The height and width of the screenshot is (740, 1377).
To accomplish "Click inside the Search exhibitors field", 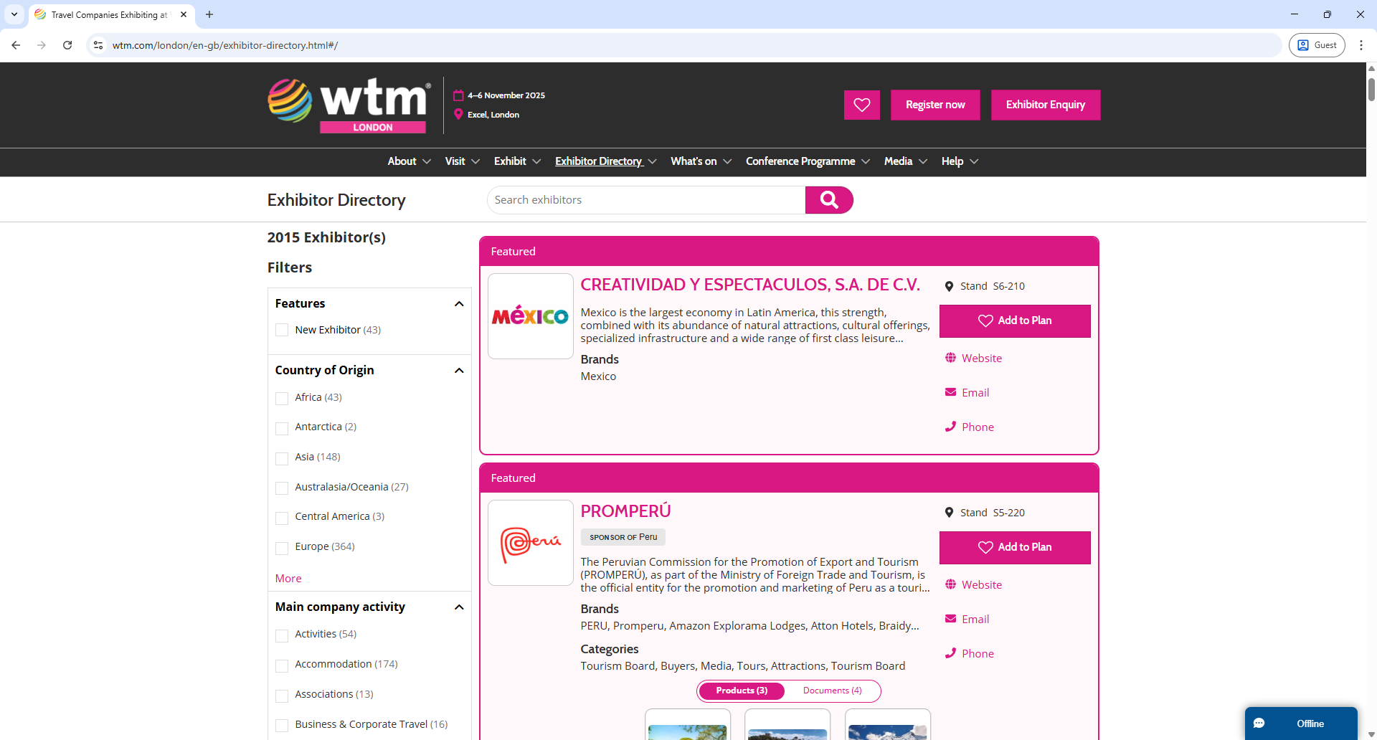I will click(x=645, y=200).
